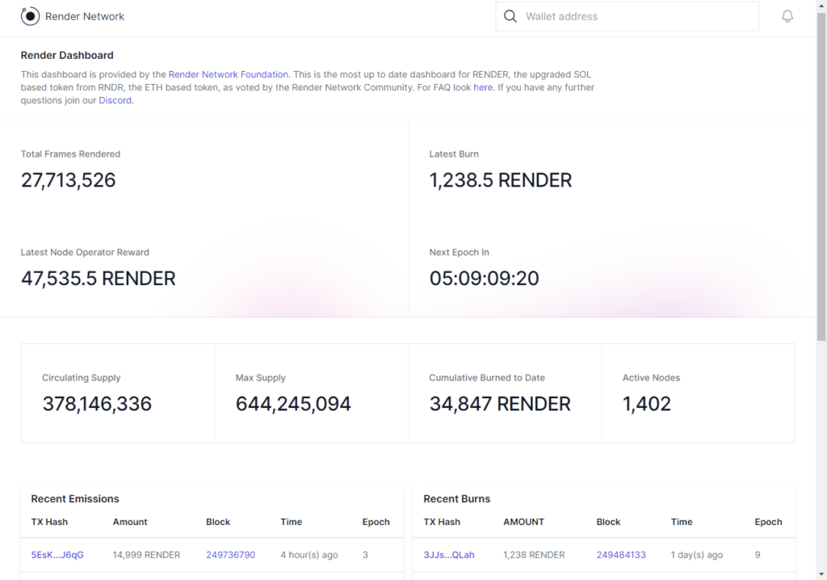
Task: View block 249736790 details
Action: [x=230, y=555]
